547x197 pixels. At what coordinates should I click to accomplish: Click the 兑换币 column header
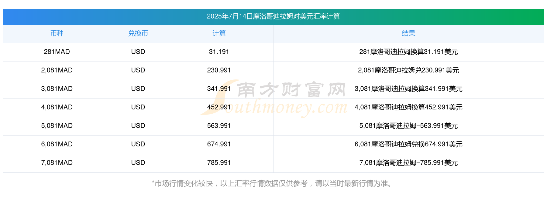click(138, 33)
